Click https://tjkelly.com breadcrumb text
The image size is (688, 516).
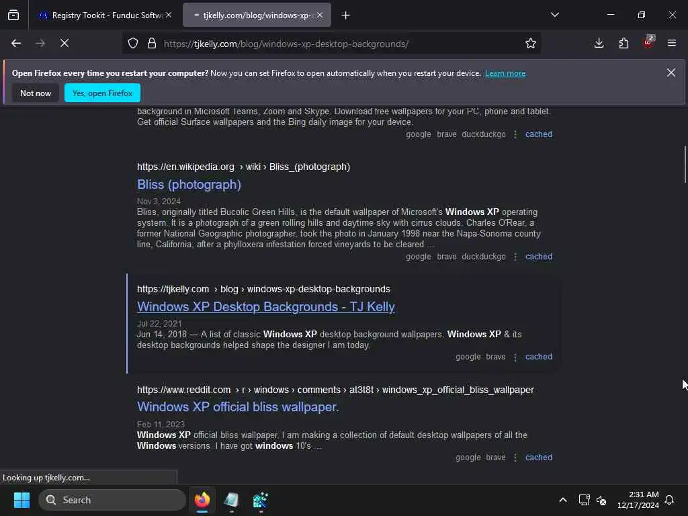tap(173, 290)
